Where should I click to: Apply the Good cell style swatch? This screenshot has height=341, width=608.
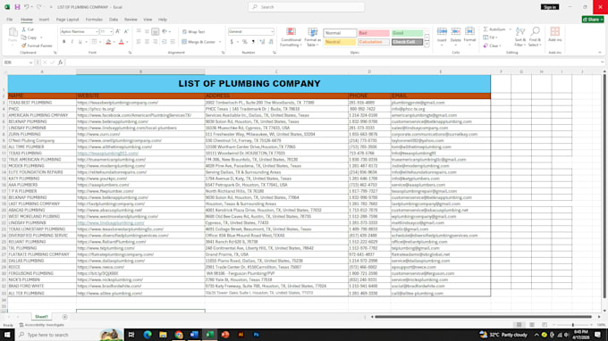[x=407, y=33]
